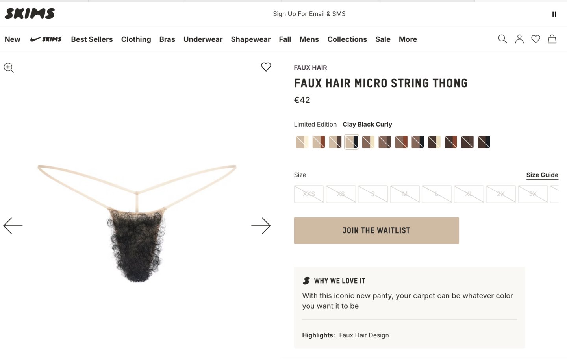Select the last color swatch in row
Screen dimensions: 567x359
click(484, 142)
